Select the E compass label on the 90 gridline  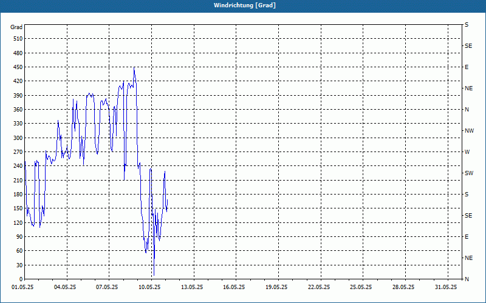click(467, 237)
